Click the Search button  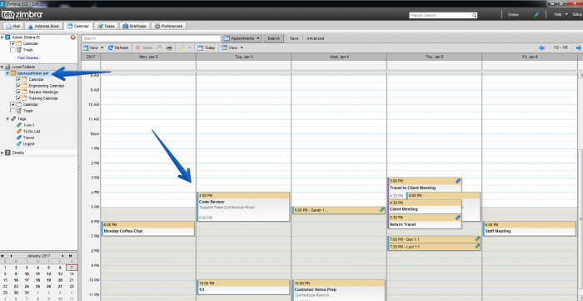[x=274, y=38]
